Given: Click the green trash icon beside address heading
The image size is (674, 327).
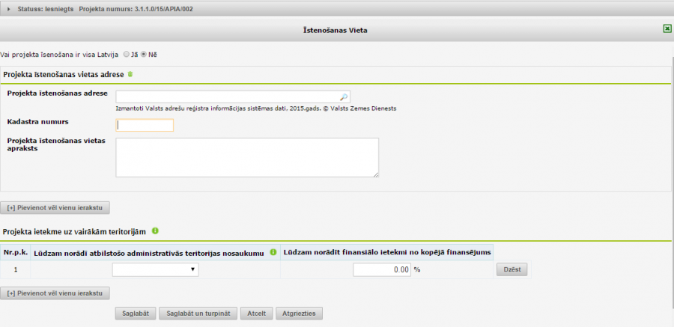Looking at the screenshot, I should click(130, 74).
